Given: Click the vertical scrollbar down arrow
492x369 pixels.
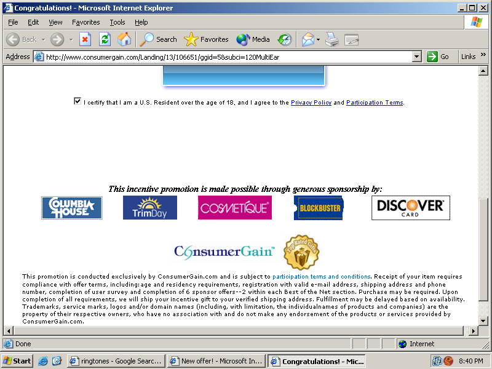Looking at the screenshot, I should (483, 320).
